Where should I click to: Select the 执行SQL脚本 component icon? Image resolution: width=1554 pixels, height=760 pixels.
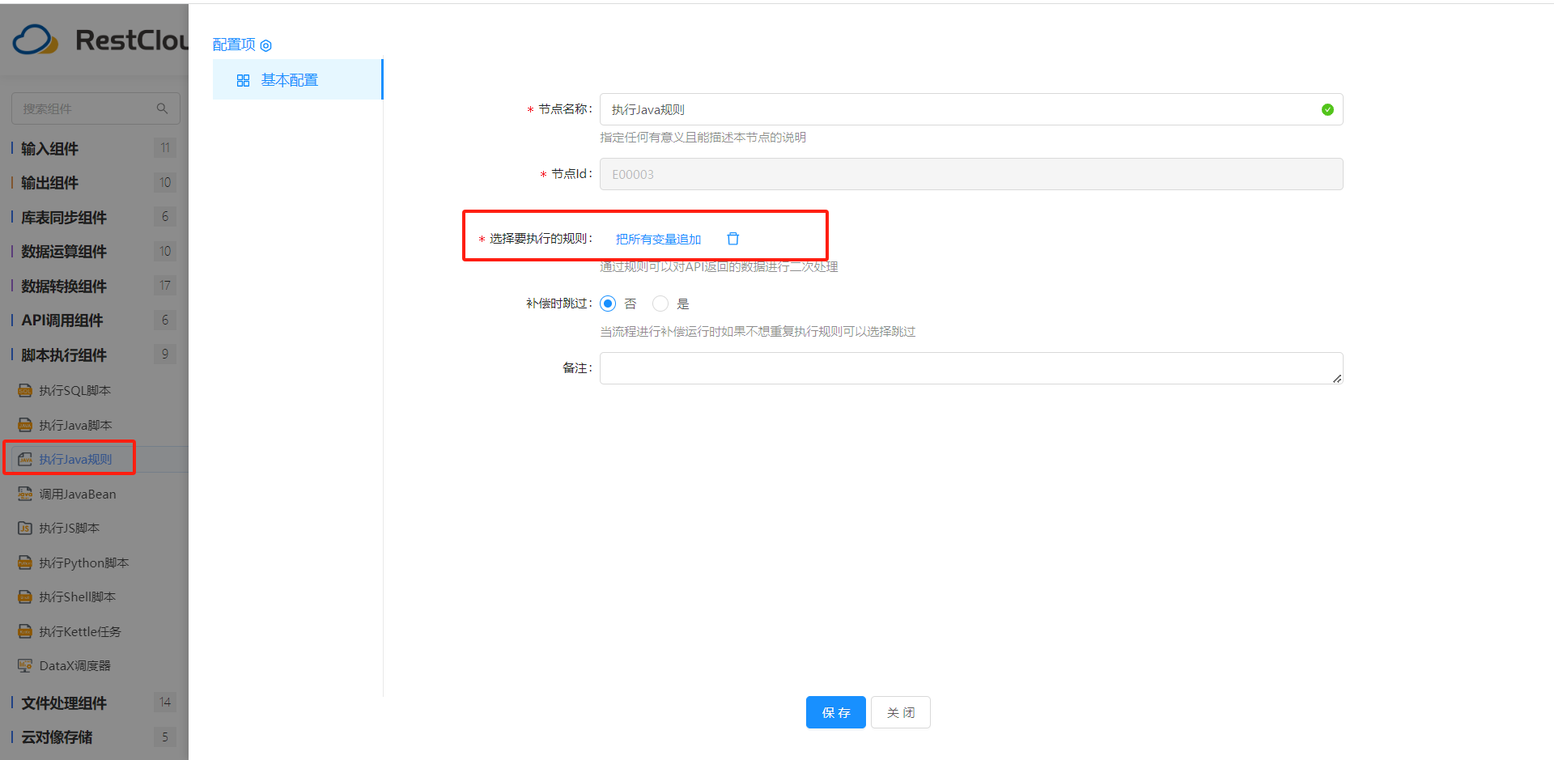tap(25, 391)
